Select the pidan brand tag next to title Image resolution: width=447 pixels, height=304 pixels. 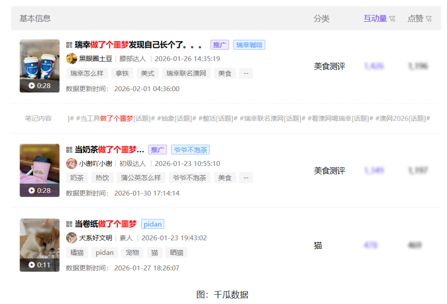pos(152,224)
